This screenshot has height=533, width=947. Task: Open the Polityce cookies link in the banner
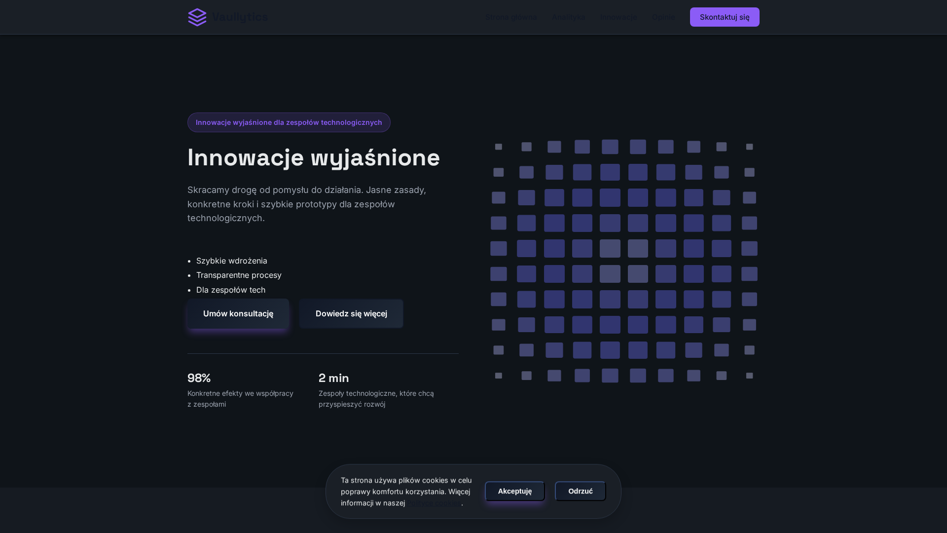pos(434,503)
